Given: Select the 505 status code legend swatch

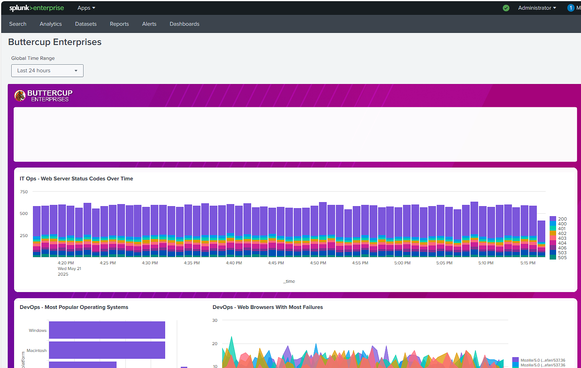Looking at the screenshot, I should pyautogui.click(x=553, y=258).
